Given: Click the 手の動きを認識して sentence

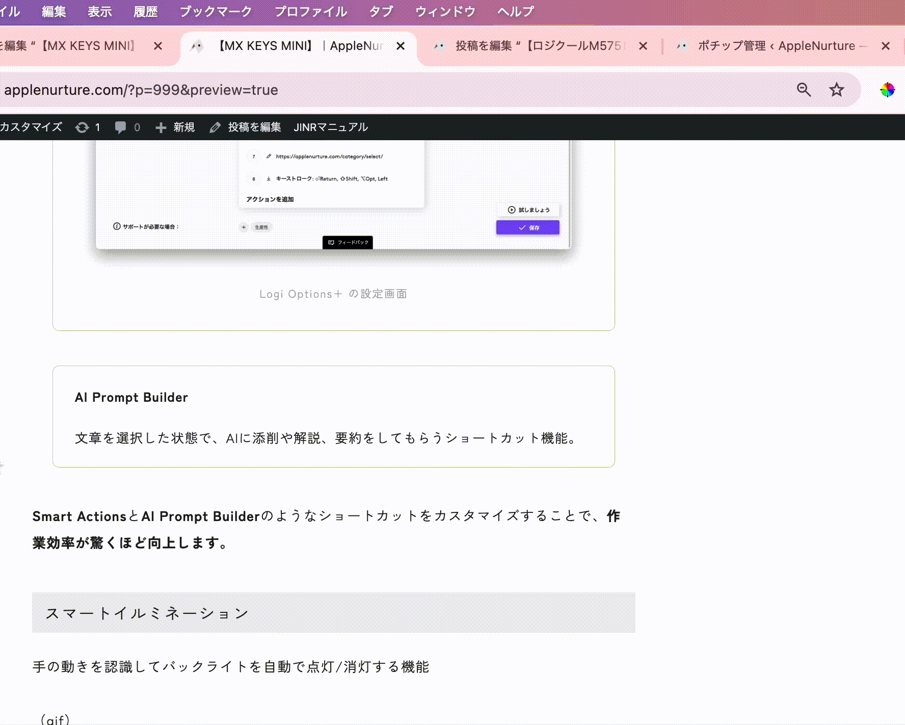Looking at the screenshot, I should [x=231, y=667].
